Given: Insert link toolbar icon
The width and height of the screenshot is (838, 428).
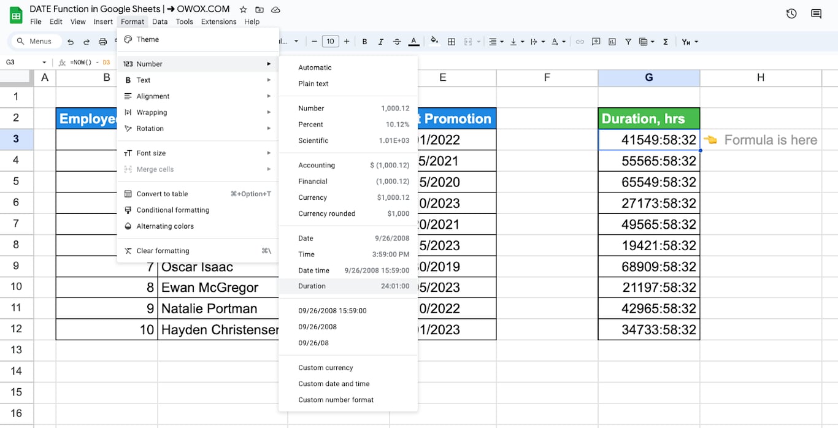Looking at the screenshot, I should click(x=580, y=42).
